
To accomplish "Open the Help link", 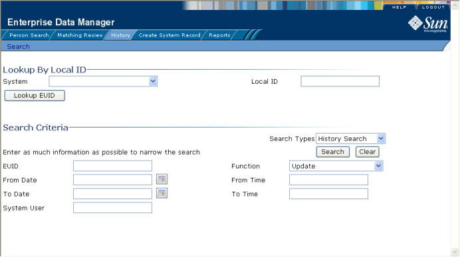I will (x=400, y=7).
